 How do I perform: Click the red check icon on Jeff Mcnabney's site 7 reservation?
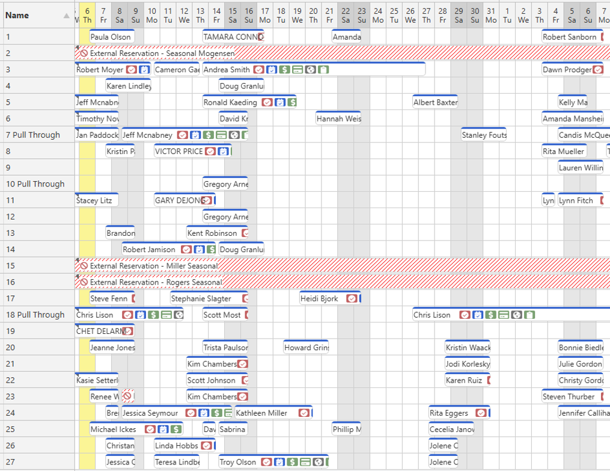point(183,135)
